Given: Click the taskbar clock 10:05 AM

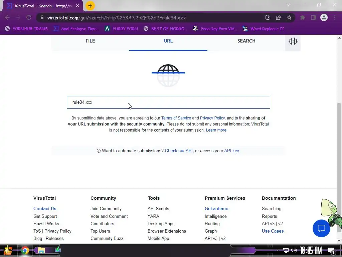Looking at the screenshot, I should [x=311, y=250].
